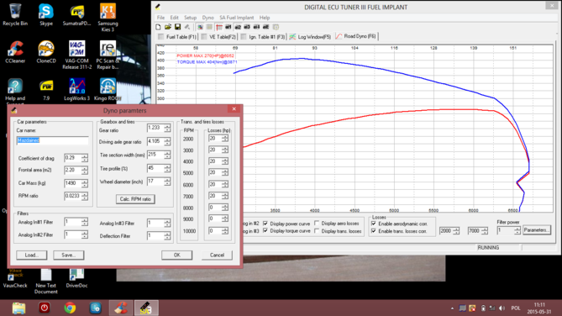
Task: Toggle Display power curve checkbox
Action: tap(265, 224)
